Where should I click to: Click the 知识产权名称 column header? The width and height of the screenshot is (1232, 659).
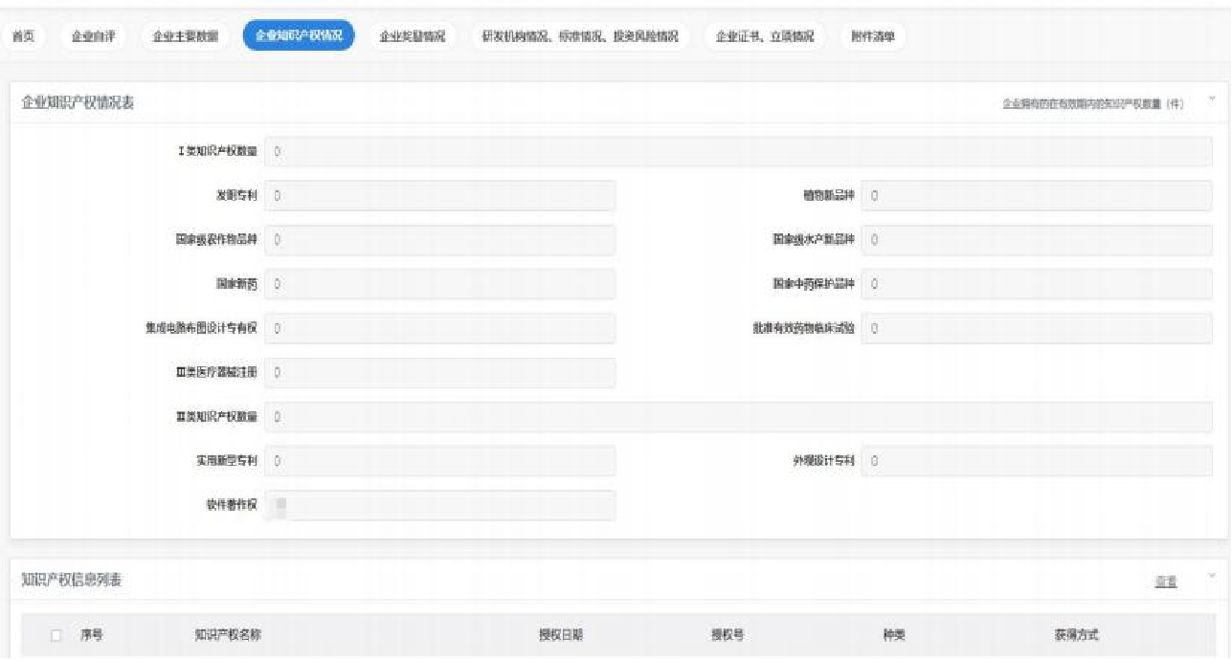point(228,635)
